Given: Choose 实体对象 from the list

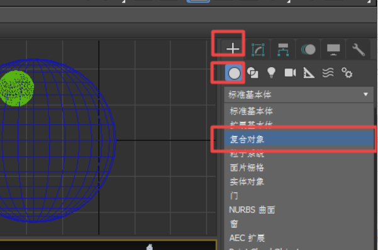Looking at the screenshot, I should coord(299,182).
